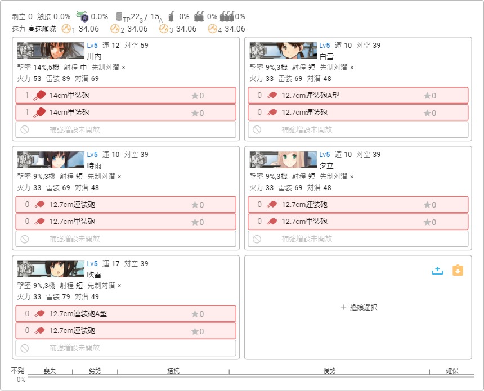
Task: Change 吹雪's 12.7cm連装砲 equipment name
Action: tap(72, 330)
